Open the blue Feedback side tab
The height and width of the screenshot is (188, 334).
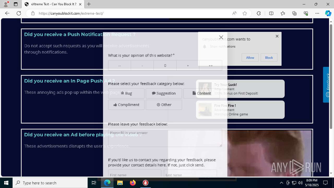tap(326, 85)
